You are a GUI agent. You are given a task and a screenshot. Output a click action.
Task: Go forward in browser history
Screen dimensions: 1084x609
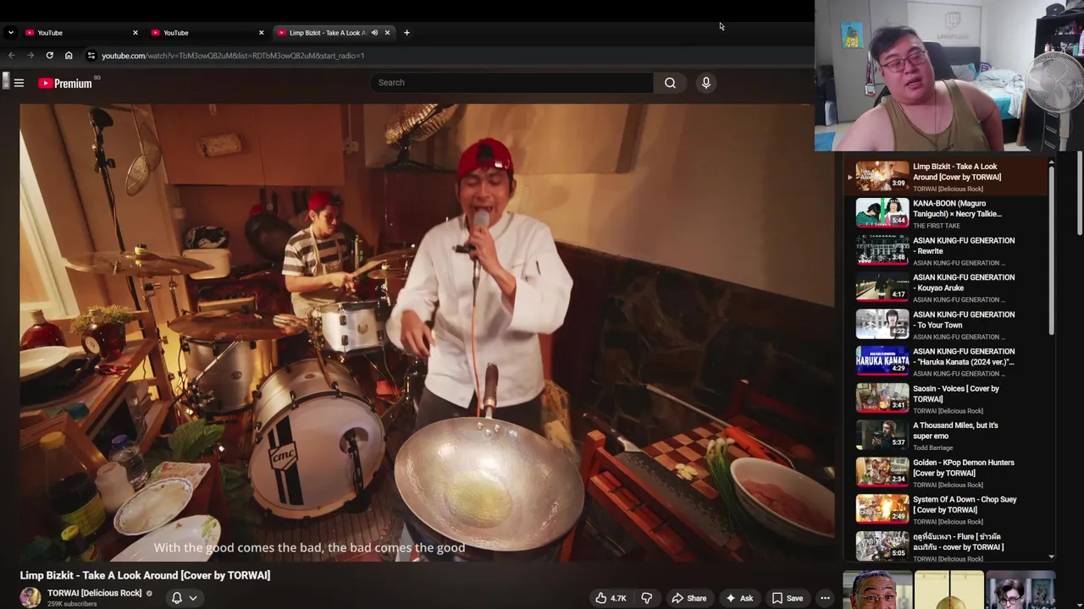coord(30,56)
